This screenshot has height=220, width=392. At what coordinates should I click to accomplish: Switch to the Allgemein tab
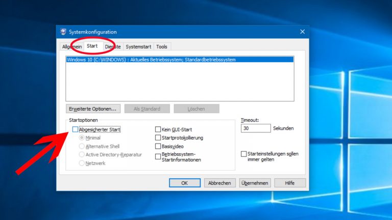point(71,46)
